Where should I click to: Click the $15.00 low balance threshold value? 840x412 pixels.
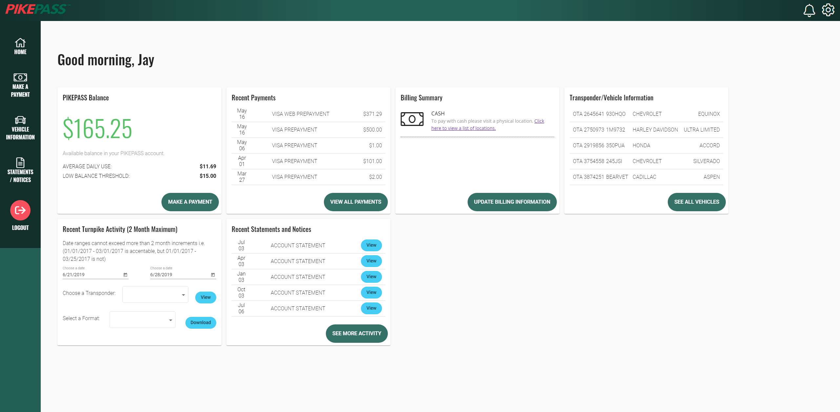click(208, 176)
